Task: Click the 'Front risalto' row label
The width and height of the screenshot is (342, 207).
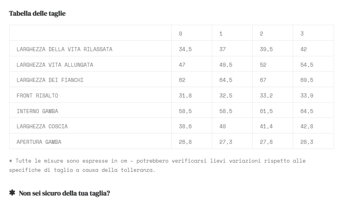Action: pos(37,96)
